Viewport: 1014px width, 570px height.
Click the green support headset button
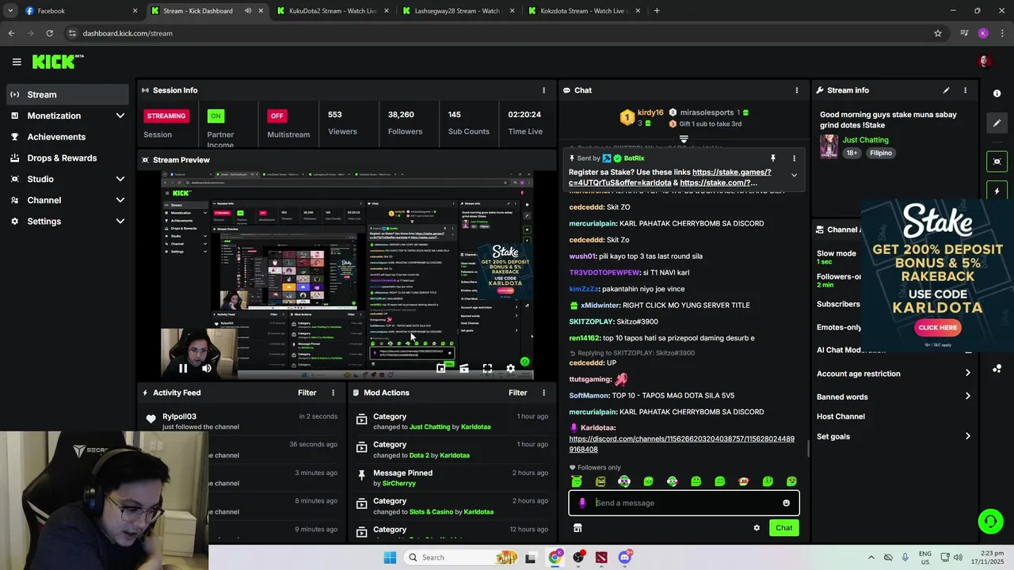click(x=990, y=521)
